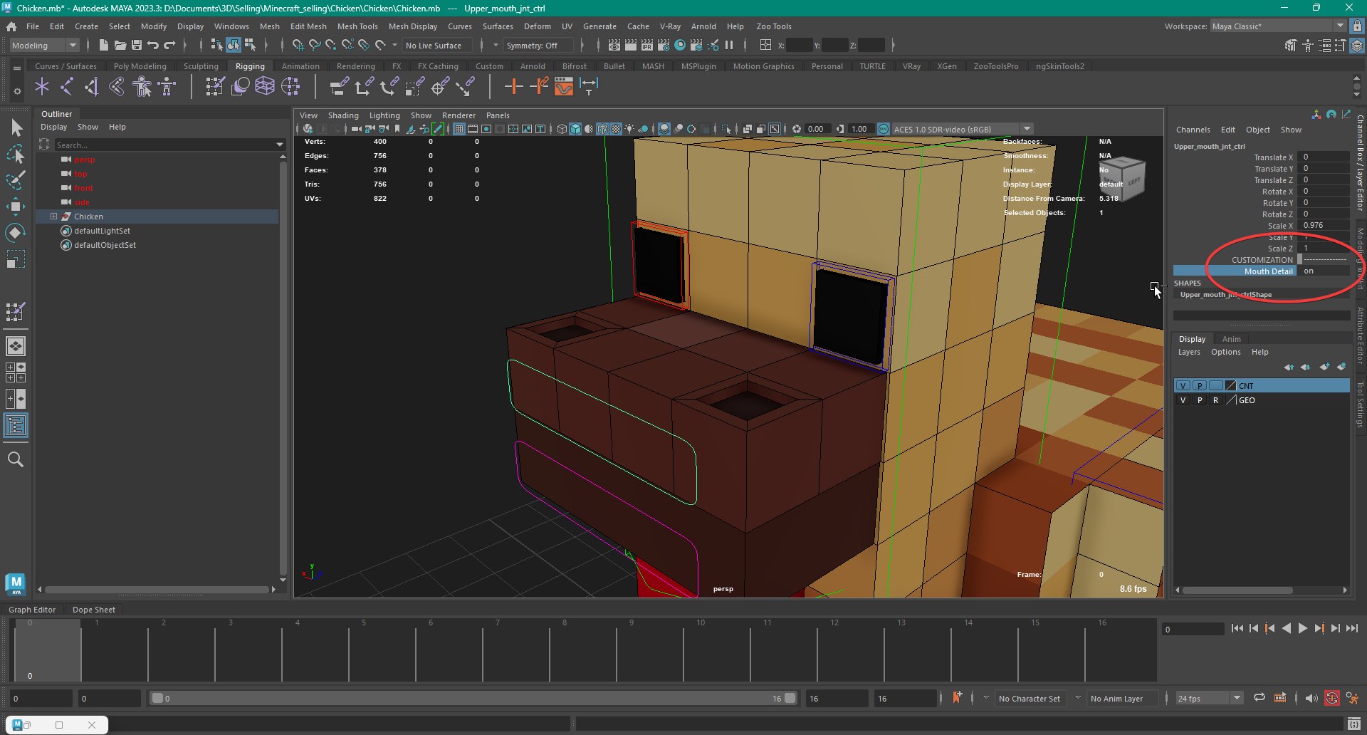Click the Set Key plus shelf icon

pos(513,87)
